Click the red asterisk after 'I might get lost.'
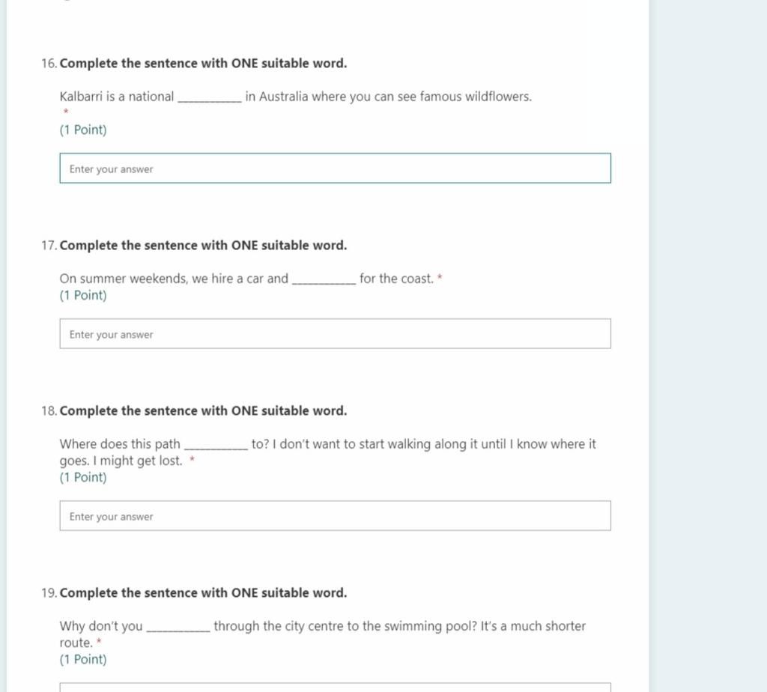Viewport: 767px width, 692px height. [x=192, y=459]
